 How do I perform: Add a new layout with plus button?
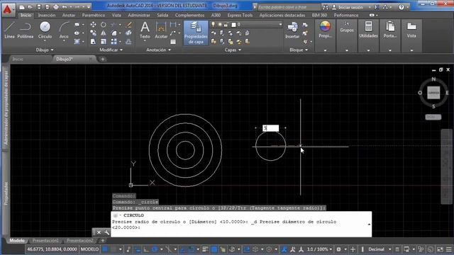[102, 241]
